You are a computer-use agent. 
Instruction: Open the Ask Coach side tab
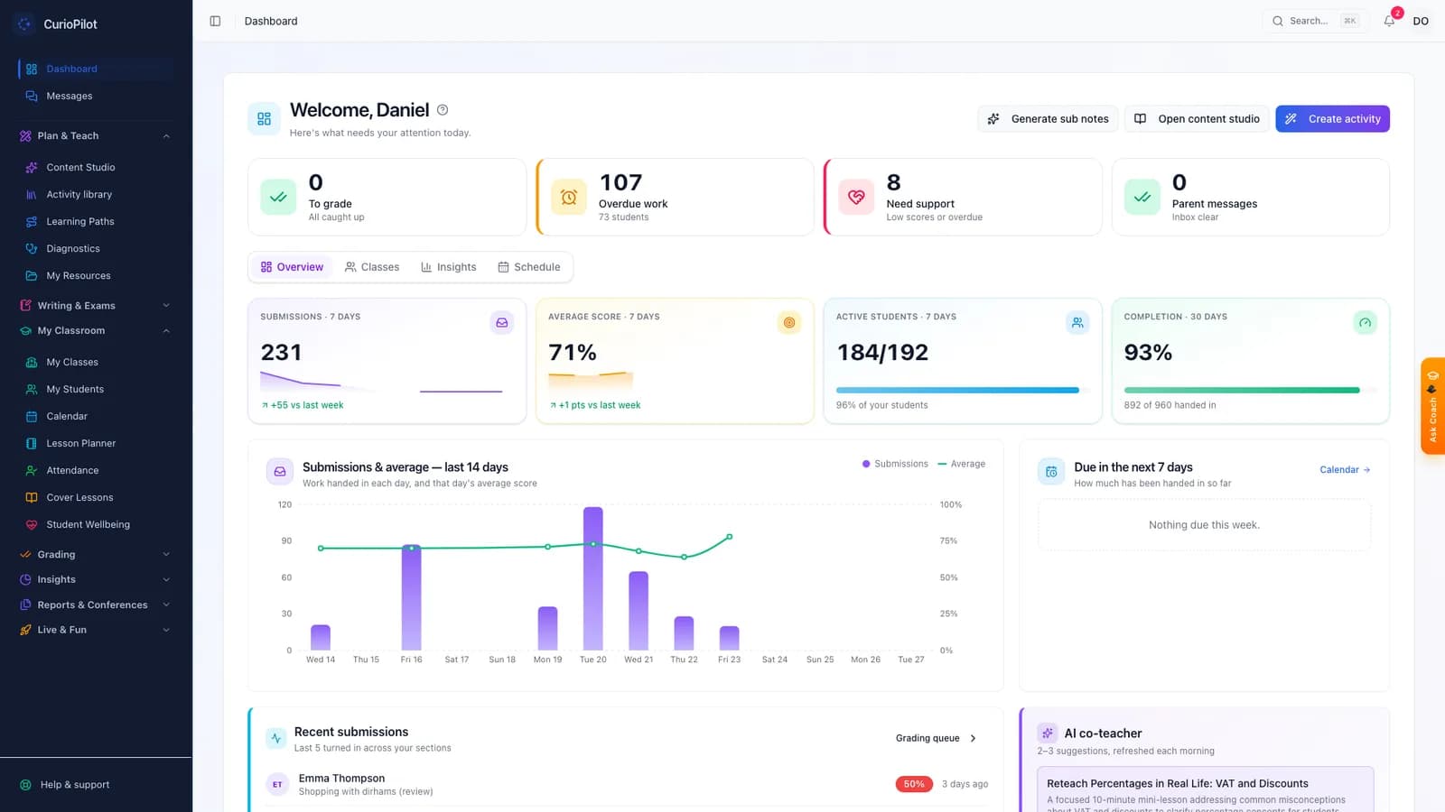(1432, 406)
